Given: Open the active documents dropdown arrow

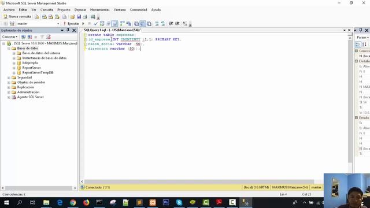Looking at the screenshot, I should [x=345, y=30].
